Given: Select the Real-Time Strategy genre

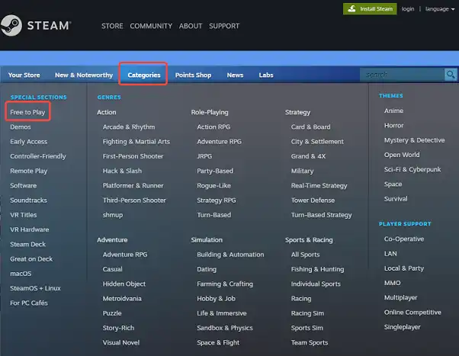Looking at the screenshot, I should pyautogui.click(x=319, y=185).
